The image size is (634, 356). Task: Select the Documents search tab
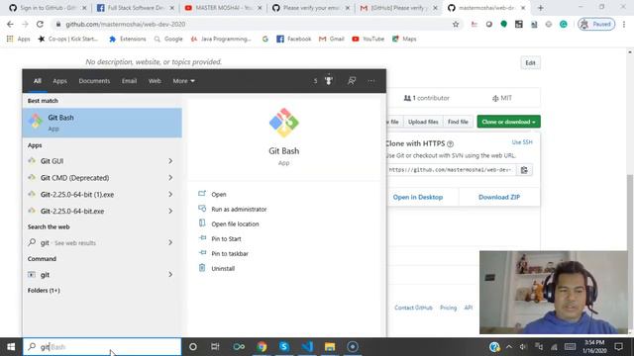click(x=94, y=81)
